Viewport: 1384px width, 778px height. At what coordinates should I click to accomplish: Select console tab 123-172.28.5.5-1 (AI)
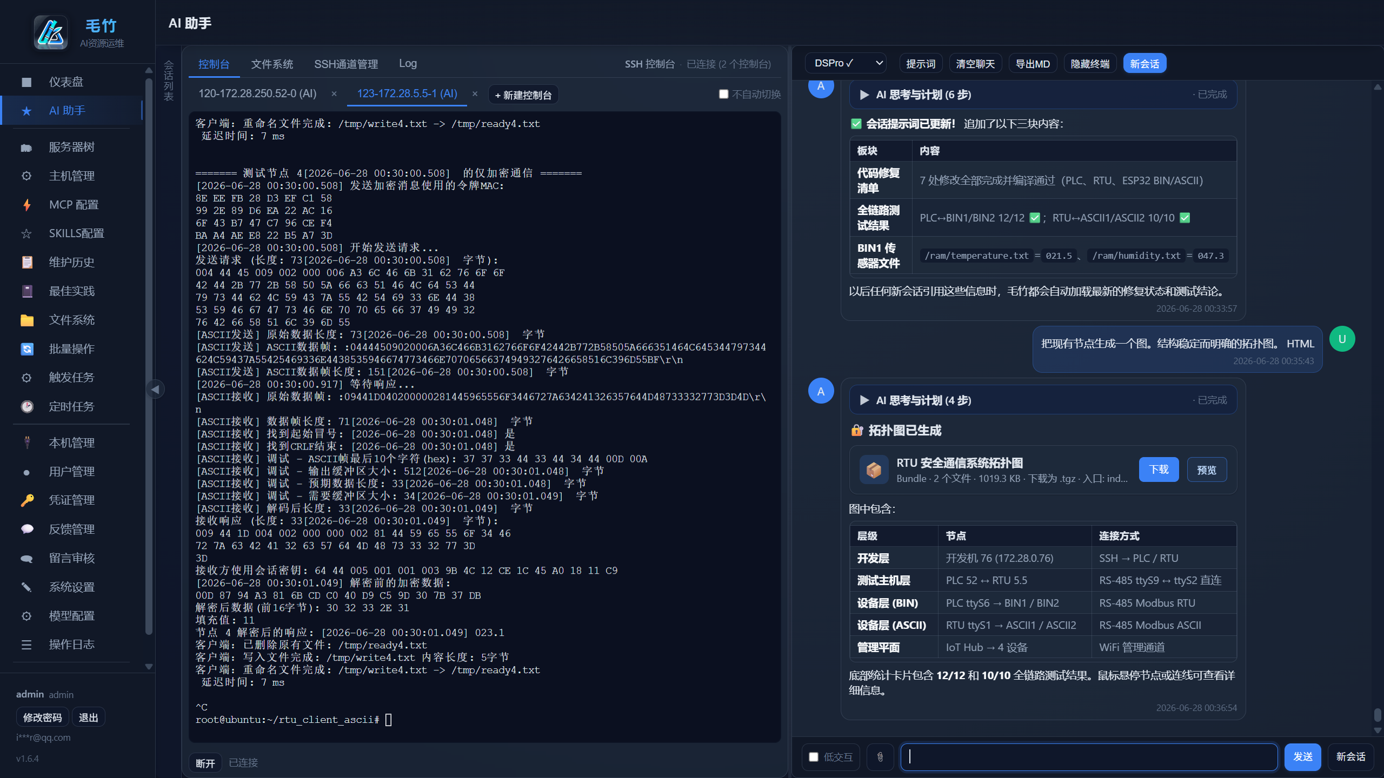pyautogui.click(x=407, y=93)
